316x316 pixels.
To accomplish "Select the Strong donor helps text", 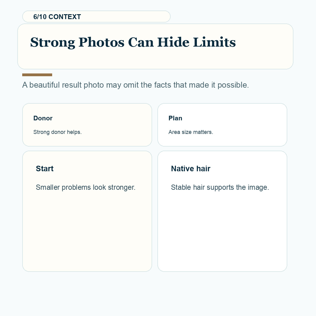I will 57,132.
